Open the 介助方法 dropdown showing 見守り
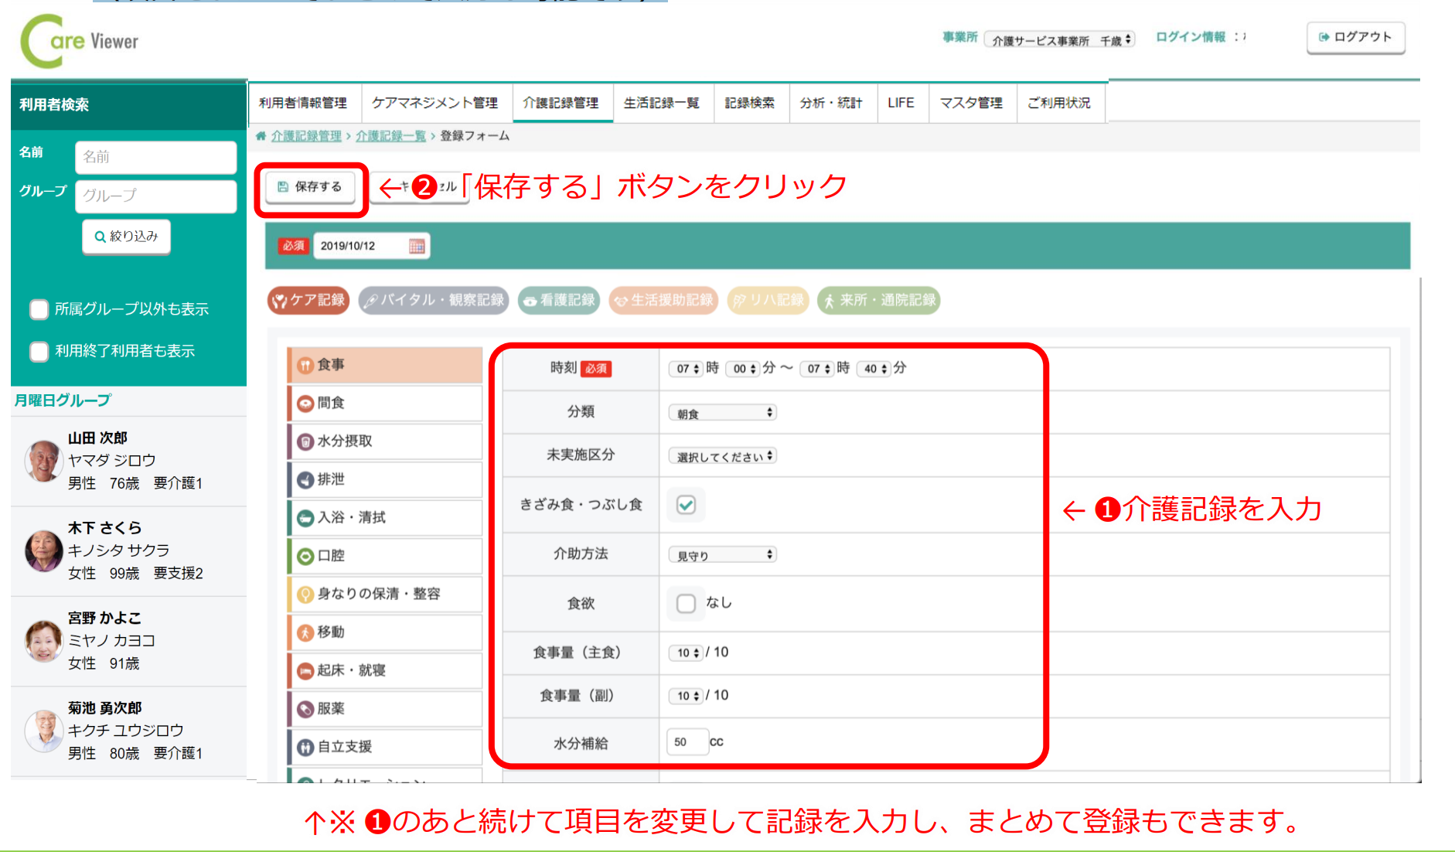The image size is (1455, 852). coord(722,554)
